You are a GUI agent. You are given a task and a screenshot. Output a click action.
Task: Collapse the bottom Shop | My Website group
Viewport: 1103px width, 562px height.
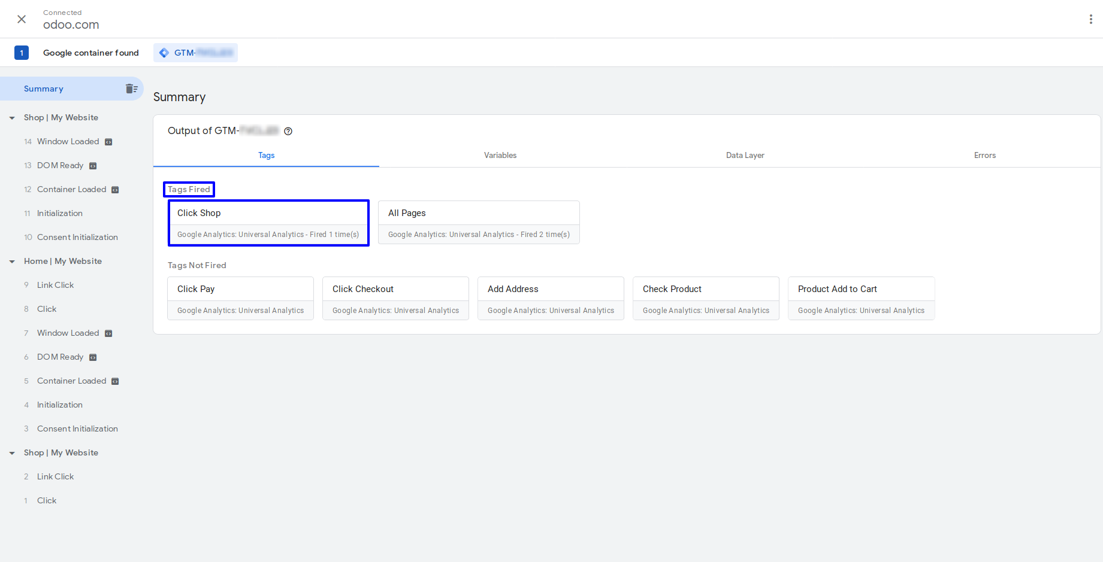pyautogui.click(x=12, y=453)
